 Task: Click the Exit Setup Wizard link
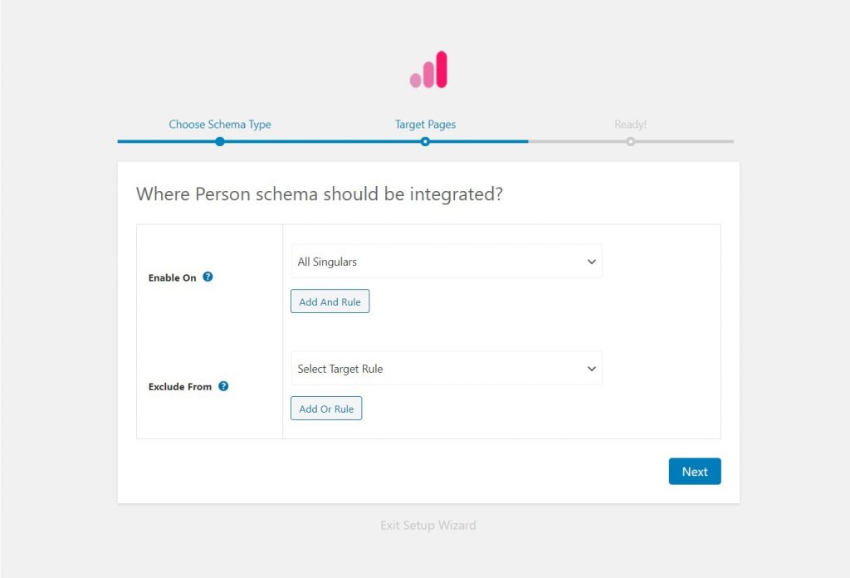click(428, 525)
